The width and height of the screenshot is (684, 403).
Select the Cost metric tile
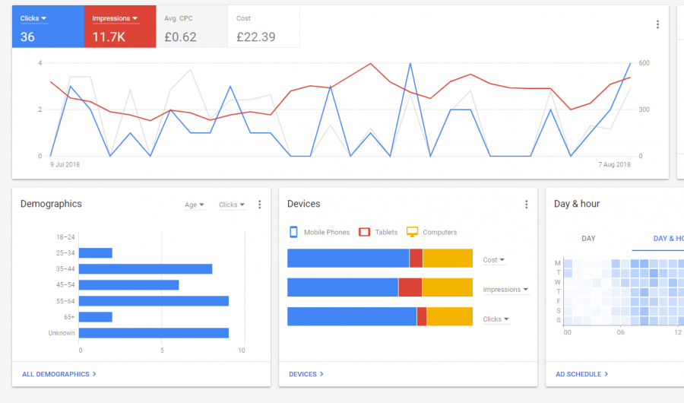264,27
